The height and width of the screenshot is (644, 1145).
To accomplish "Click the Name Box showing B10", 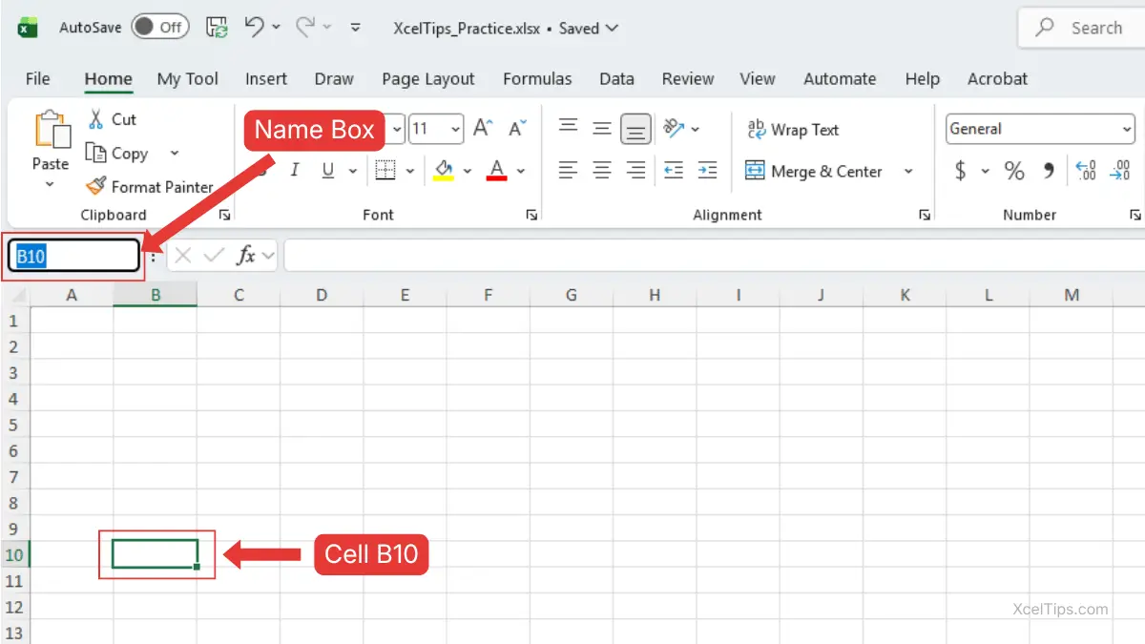I will tap(73, 256).
